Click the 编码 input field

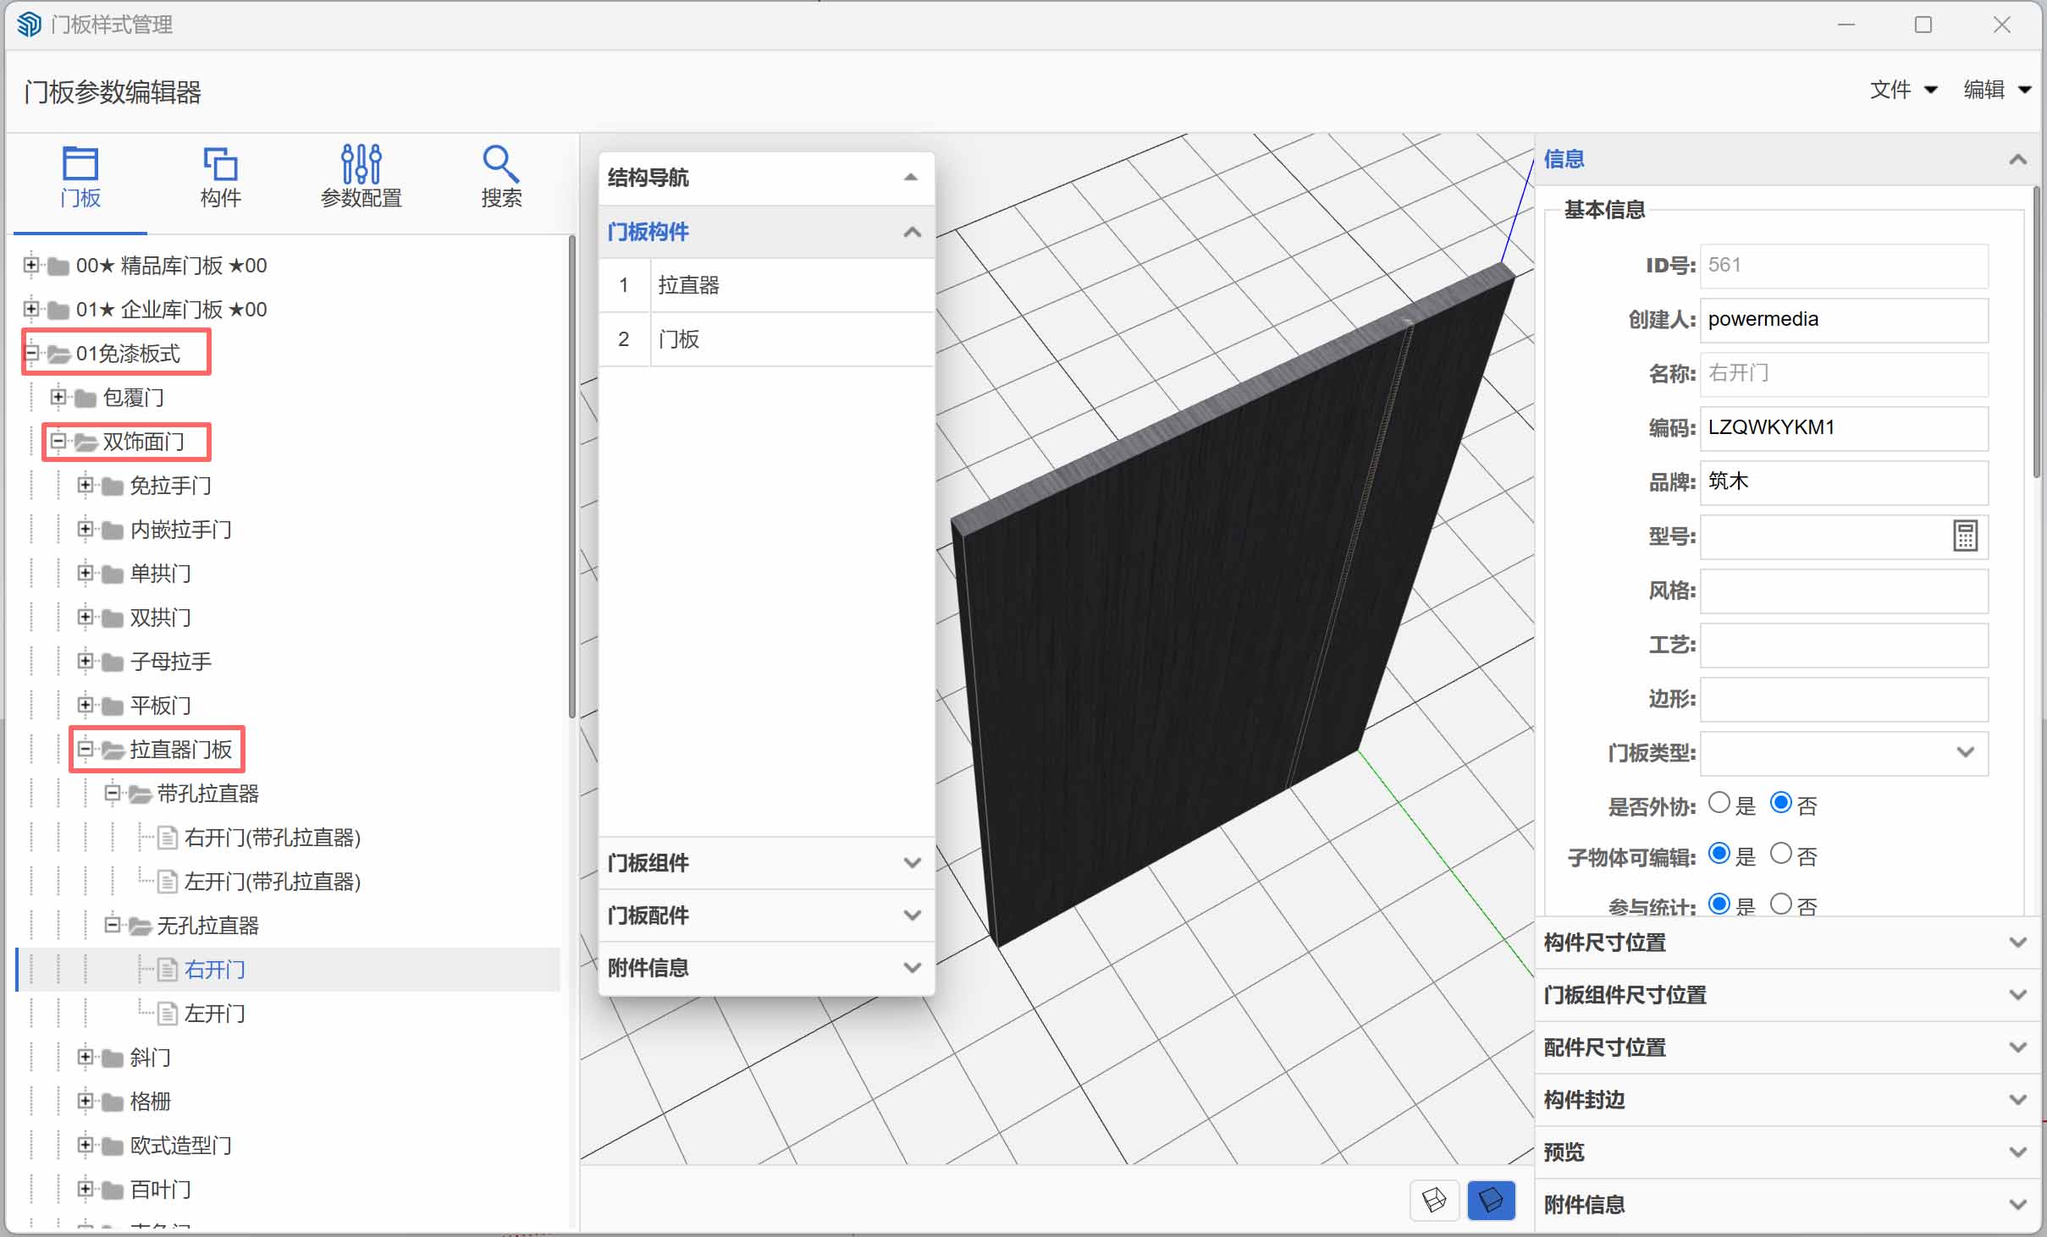click(1842, 427)
